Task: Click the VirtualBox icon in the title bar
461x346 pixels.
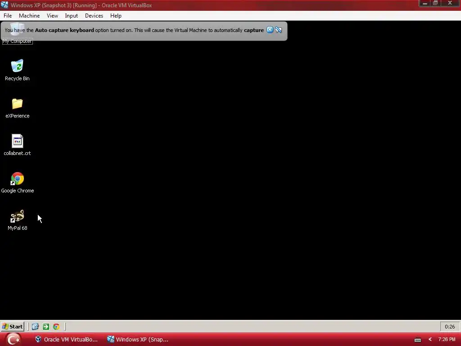Action: (x=5, y=5)
